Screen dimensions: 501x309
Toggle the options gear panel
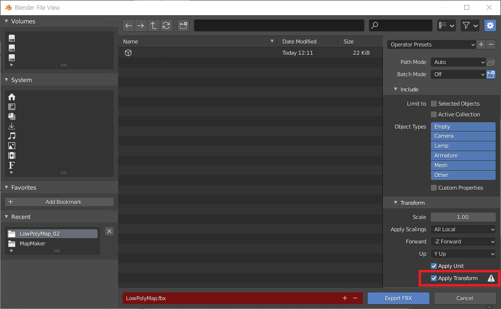click(x=490, y=25)
